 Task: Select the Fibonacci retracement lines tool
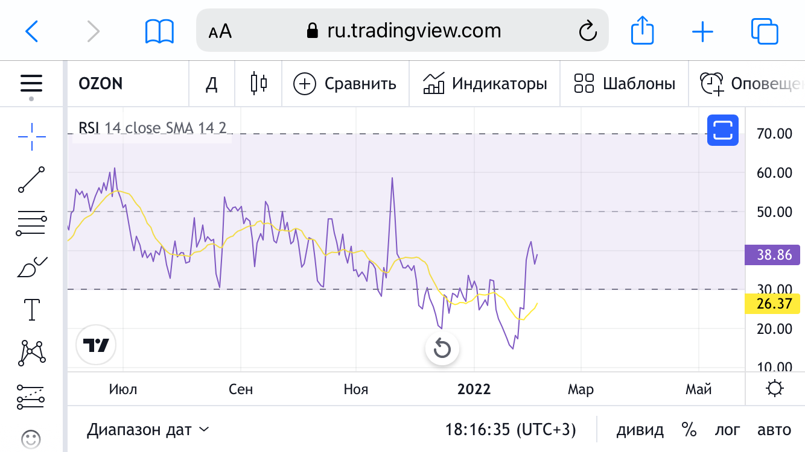pyautogui.click(x=31, y=223)
